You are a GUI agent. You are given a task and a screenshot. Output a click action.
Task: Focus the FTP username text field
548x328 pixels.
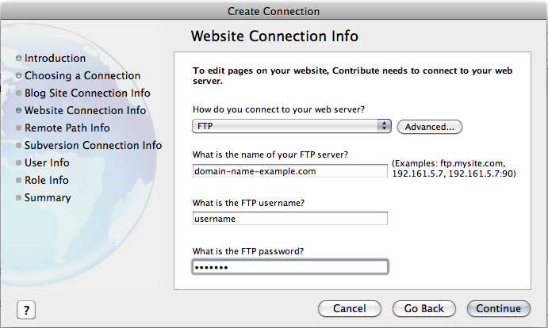(x=289, y=219)
